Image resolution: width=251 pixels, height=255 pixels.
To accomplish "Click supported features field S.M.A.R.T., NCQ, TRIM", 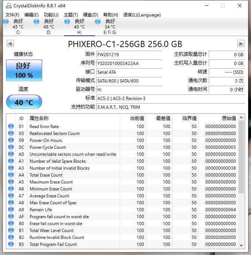I will (x=170, y=107).
